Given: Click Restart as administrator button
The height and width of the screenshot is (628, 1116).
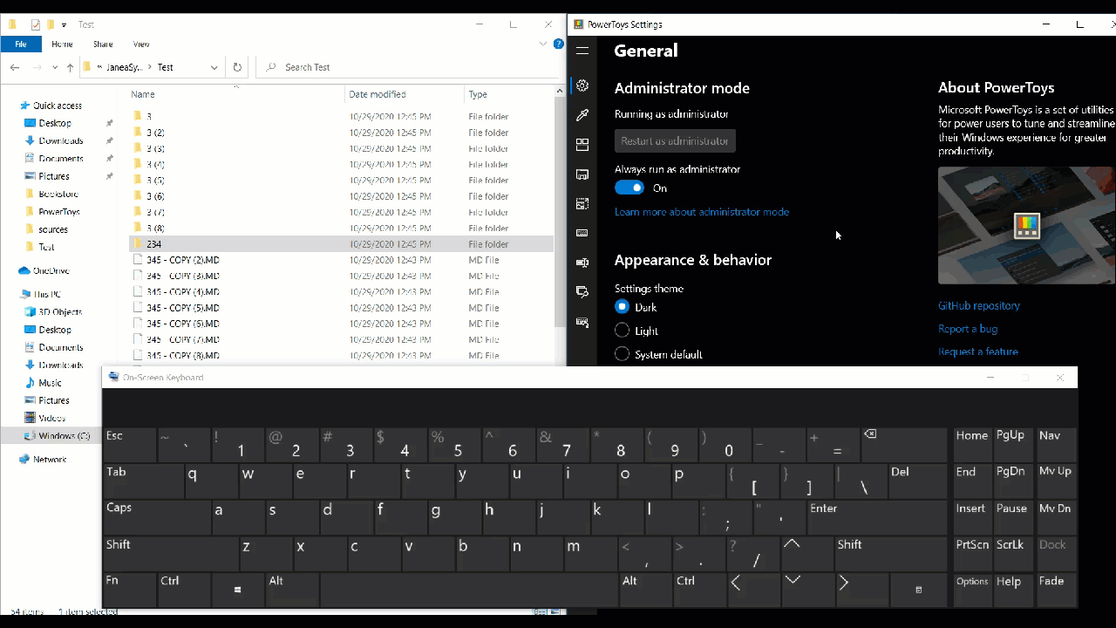Looking at the screenshot, I should [675, 140].
